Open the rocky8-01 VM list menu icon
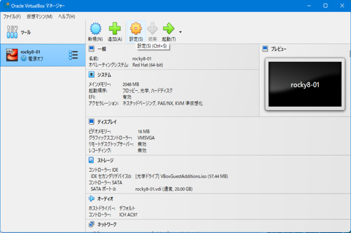The height and width of the screenshot is (233, 351). (x=73, y=55)
